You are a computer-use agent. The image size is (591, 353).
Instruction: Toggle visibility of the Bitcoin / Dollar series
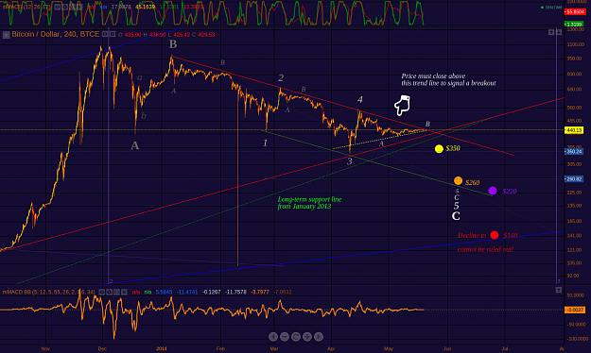click(x=105, y=34)
